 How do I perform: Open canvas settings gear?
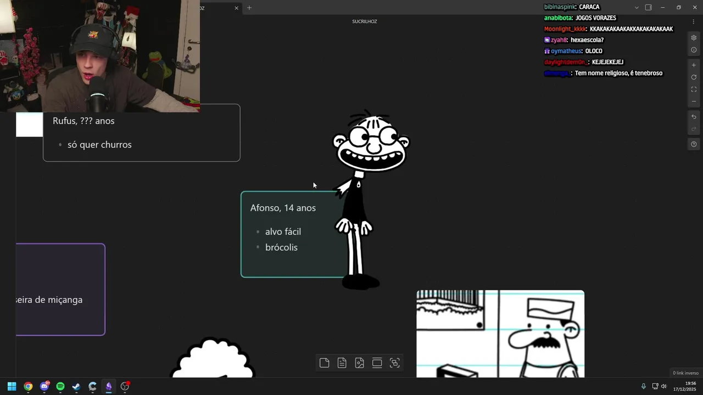tap(694, 38)
